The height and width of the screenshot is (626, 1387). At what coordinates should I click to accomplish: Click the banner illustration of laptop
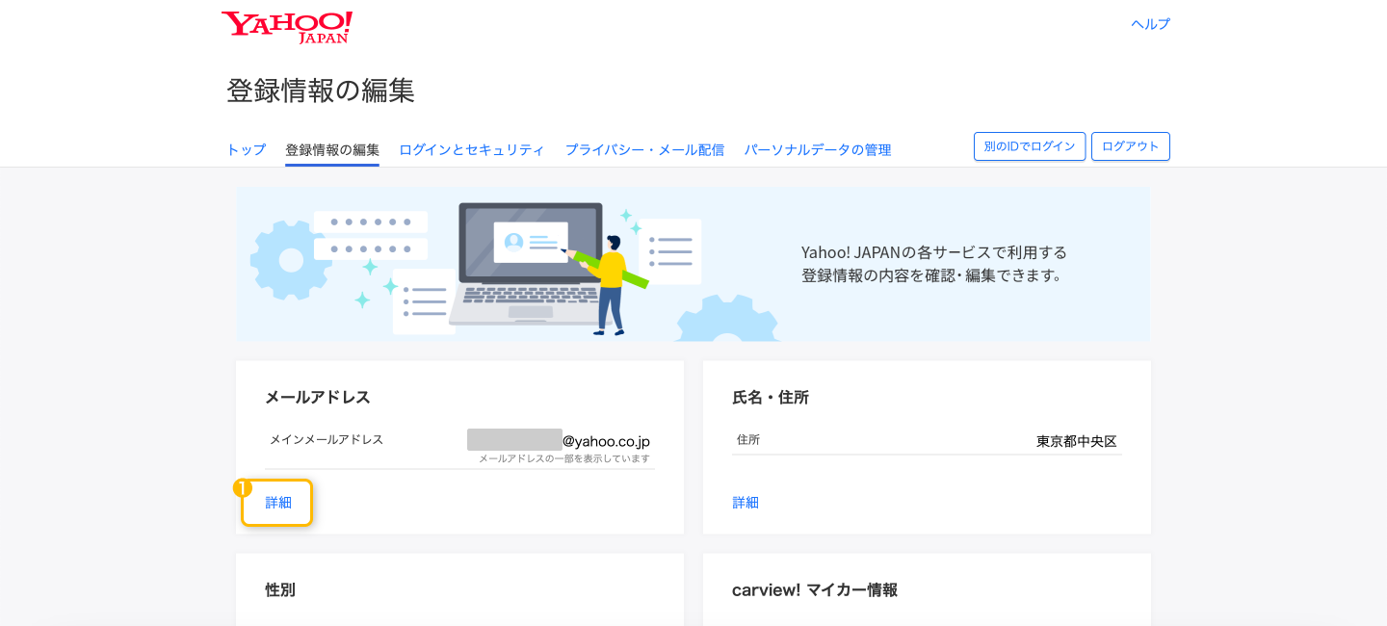coord(530,265)
